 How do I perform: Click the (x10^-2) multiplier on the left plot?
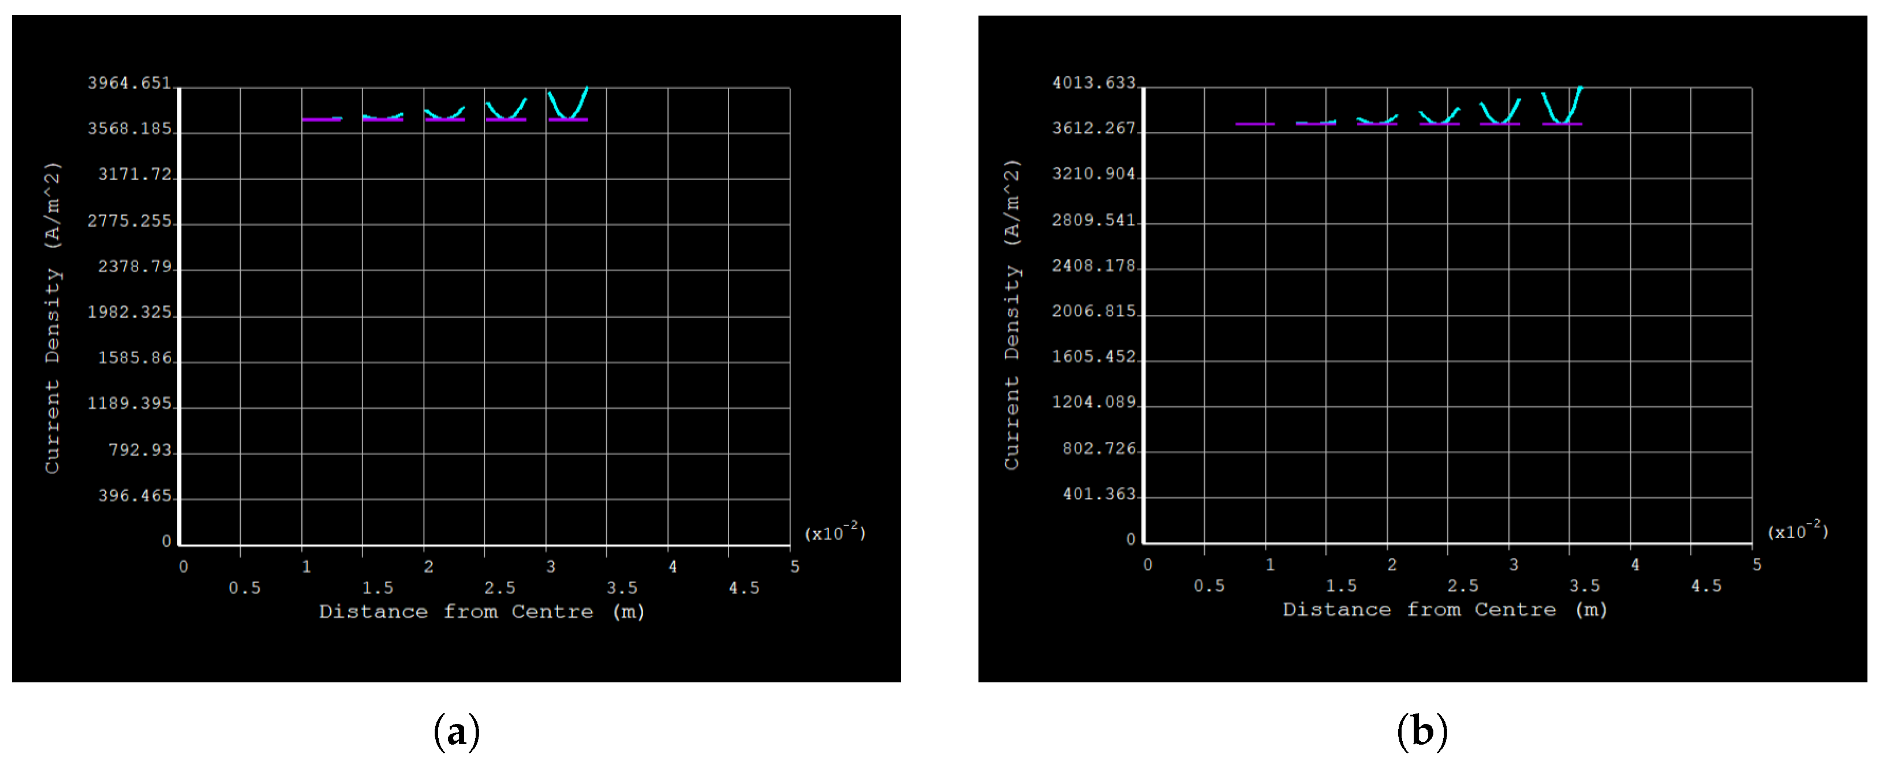835,532
